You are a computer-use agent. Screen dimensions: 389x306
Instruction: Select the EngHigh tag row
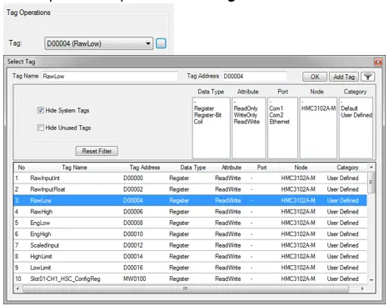pos(190,234)
